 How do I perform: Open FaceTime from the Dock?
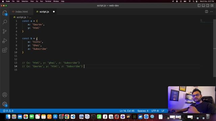pos(32,117)
